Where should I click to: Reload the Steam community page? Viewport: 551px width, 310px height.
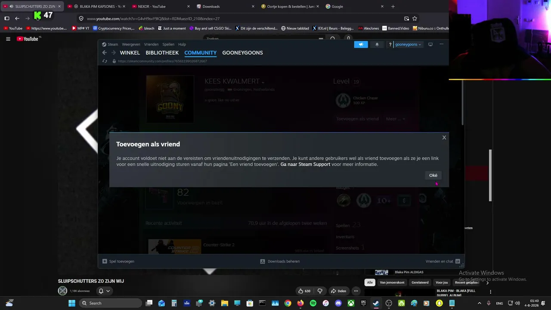[105, 61]
